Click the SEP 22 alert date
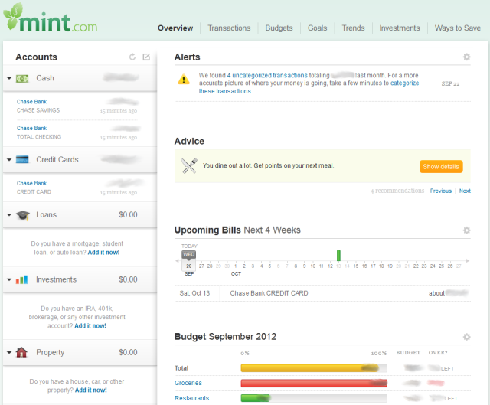 (x=450, y=83)
